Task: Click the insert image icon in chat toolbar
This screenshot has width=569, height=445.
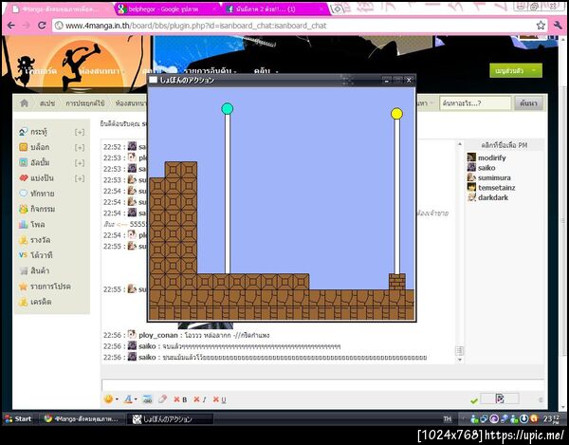Action: click(147, 399)
